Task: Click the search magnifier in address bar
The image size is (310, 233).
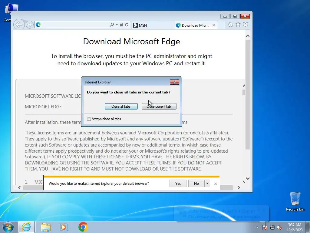Action: [112, 25]
